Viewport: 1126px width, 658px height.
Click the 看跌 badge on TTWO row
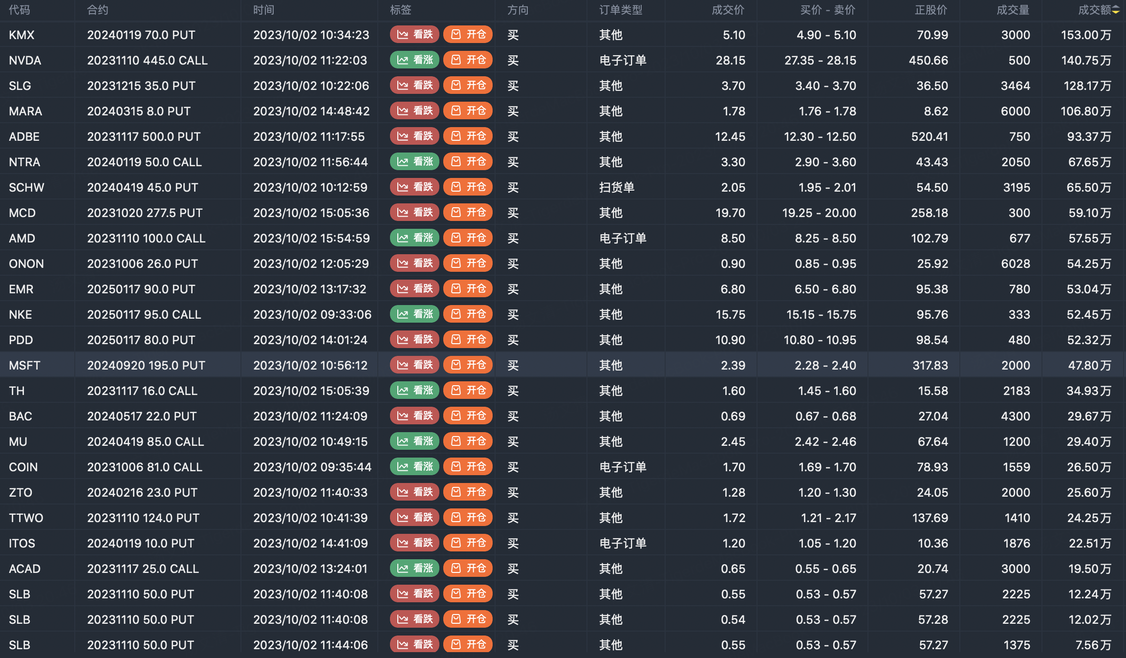point(414,517)
